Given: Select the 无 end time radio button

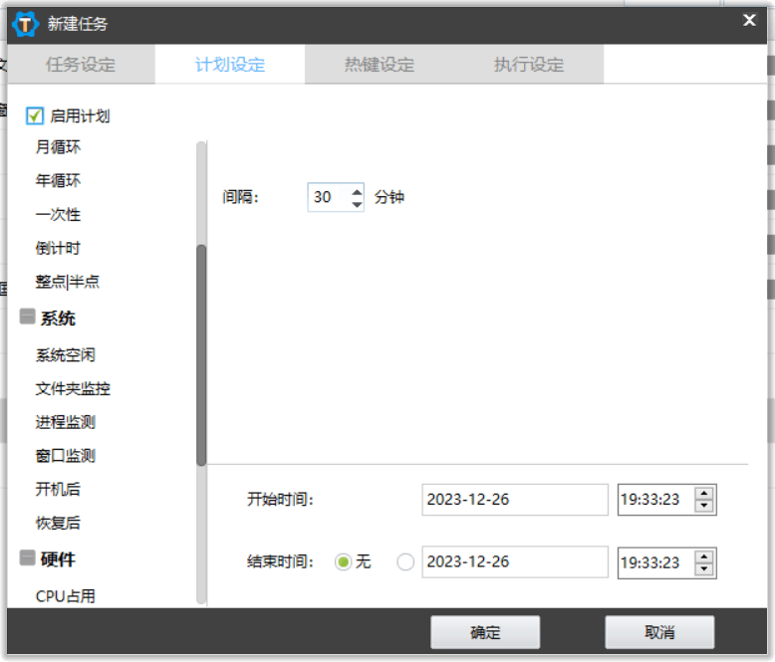Looking at the screenshot, I should pyautogui.click(x=344, y=562).
